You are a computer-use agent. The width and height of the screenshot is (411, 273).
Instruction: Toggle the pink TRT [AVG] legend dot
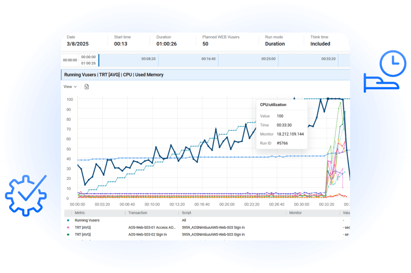(68, 227)
